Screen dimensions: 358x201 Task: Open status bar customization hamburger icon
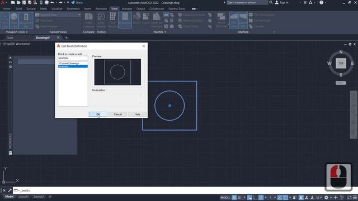[355, 198]
